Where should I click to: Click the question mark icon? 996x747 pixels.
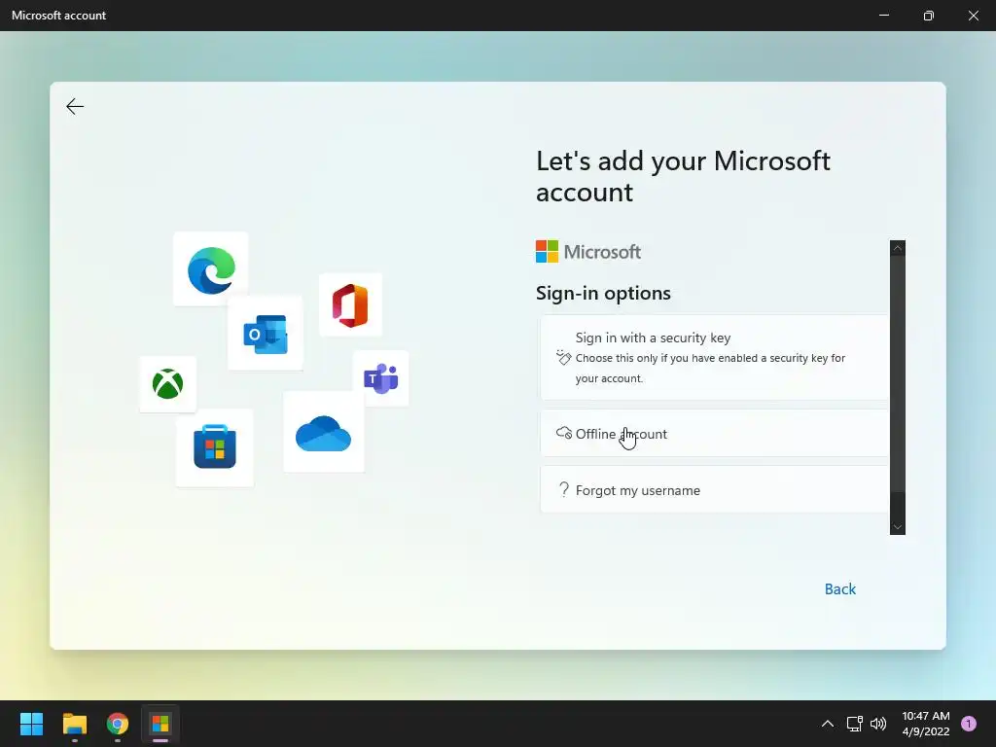point(563,490)
